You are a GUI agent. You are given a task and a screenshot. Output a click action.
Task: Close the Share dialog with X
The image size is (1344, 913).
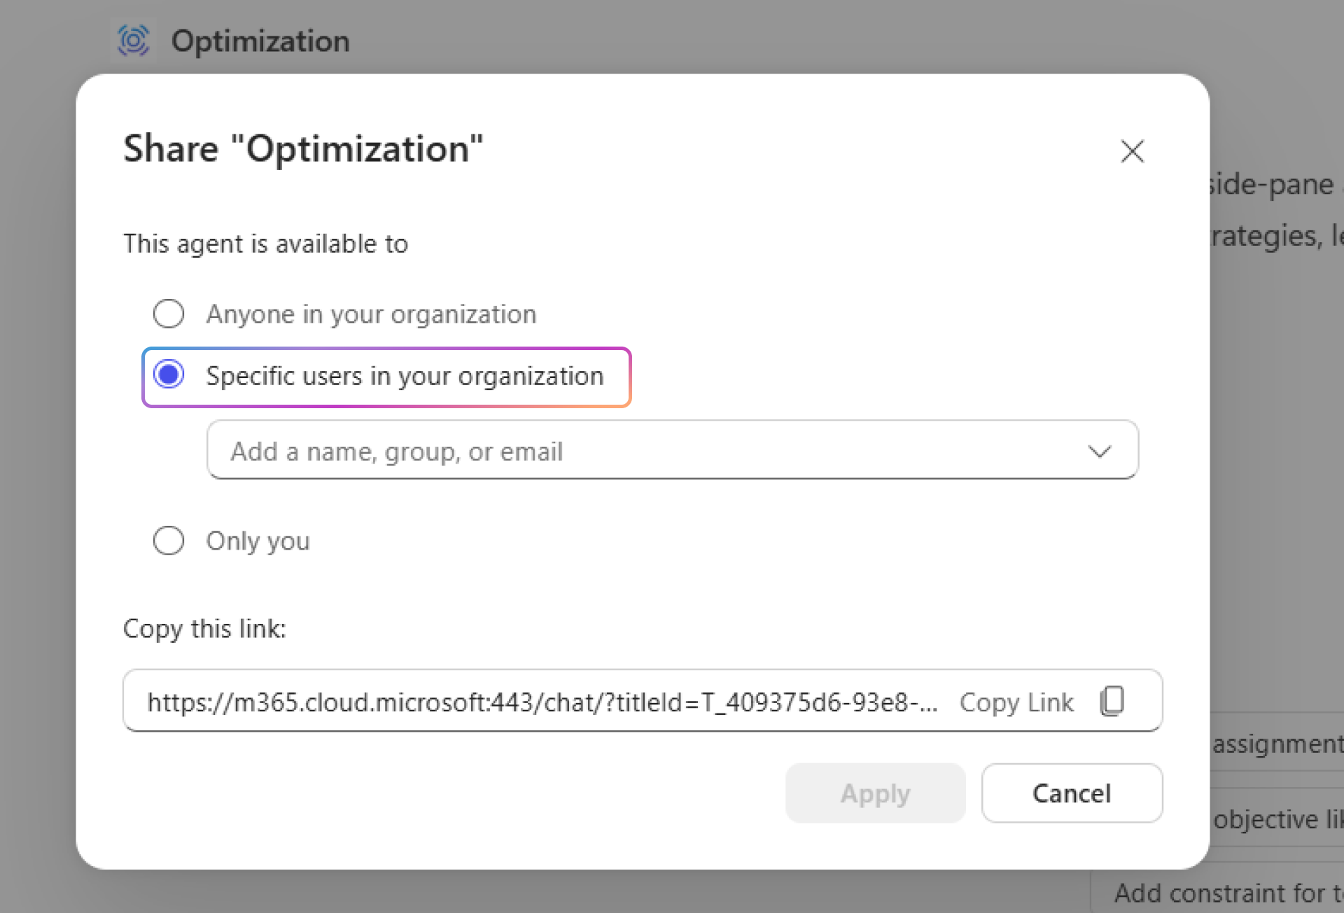[1132, 151]
